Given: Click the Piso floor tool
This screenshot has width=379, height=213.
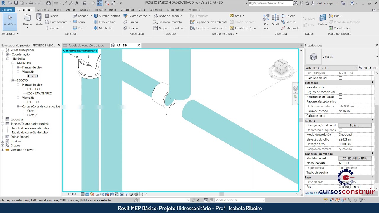Looking at the screenshot, I should pos(78,28).
